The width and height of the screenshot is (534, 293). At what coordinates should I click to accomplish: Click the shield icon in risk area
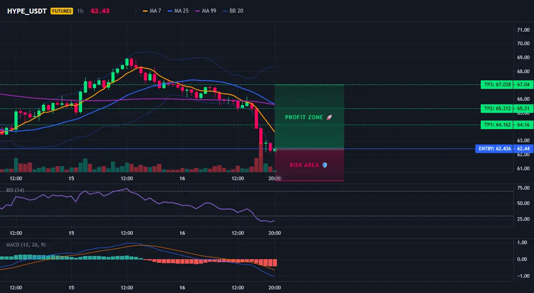[x=325, y=165]
